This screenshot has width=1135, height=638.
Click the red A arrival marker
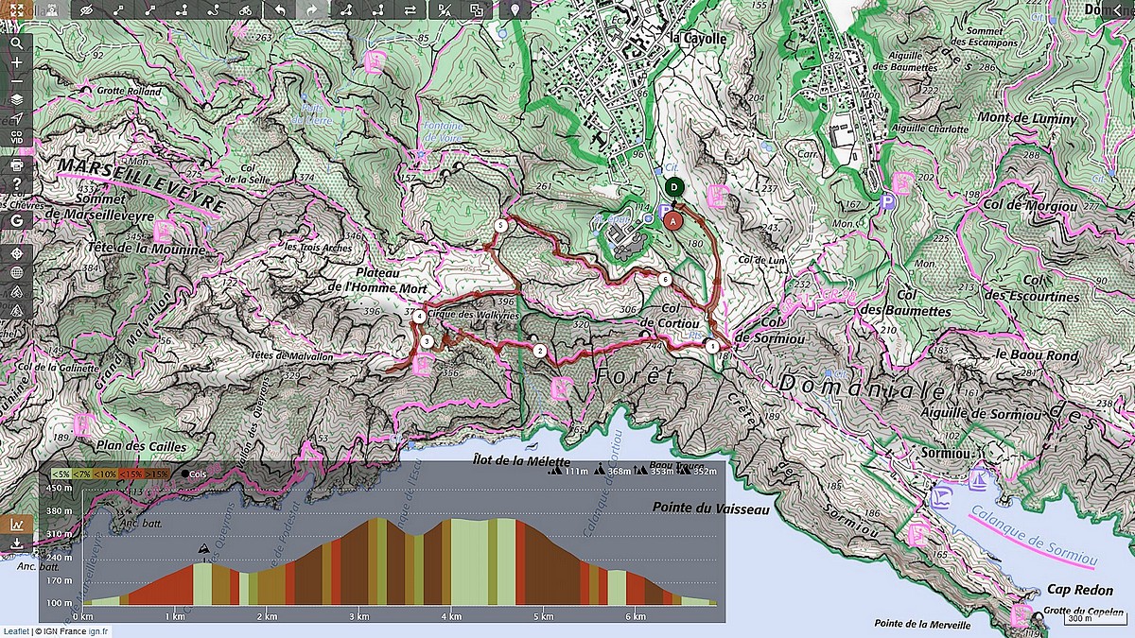(672, 220)
